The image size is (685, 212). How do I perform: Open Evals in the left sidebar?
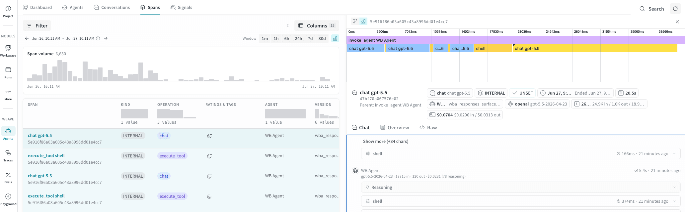[x=8, y=177]
